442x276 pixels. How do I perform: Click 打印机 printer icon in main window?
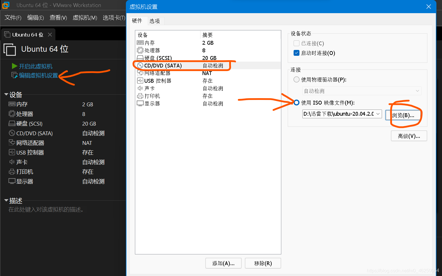(12, 171)
